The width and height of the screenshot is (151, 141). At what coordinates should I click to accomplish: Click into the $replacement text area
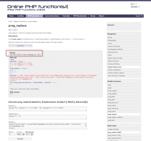tap(48, 117)
